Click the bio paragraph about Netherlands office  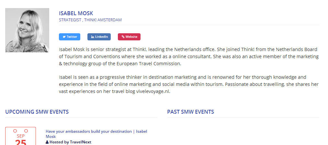189,57
